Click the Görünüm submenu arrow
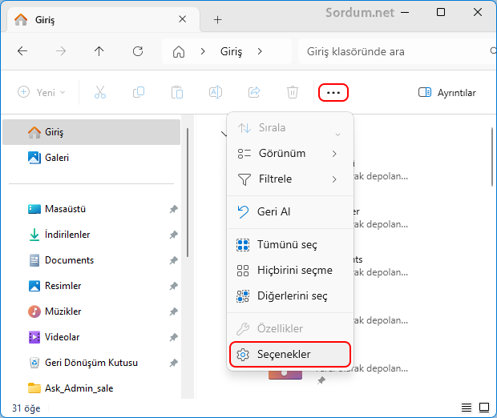The width and height of the screenshot is (497, 418). tap(334, 154)
